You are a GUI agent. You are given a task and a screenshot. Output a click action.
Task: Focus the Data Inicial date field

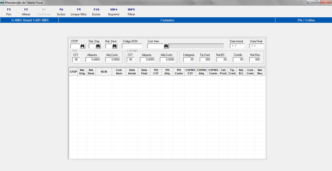click(x=237, y=46)
